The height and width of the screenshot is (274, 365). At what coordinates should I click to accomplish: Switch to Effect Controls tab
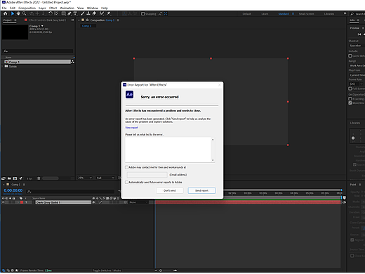[x=48, y=20]
